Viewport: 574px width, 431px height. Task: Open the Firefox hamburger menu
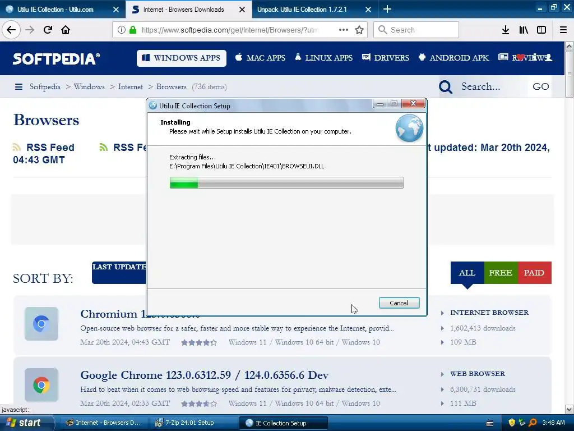[x=563, y=30]
